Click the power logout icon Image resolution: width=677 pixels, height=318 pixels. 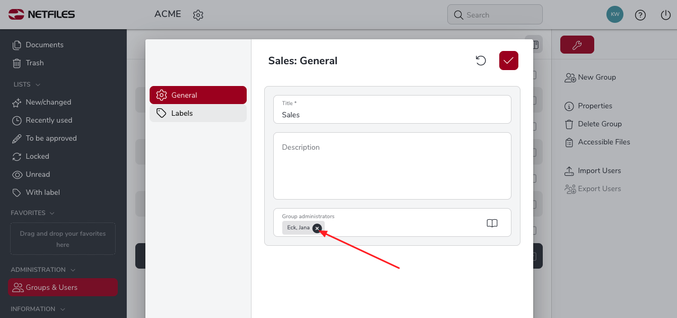[x=666, y=15]
